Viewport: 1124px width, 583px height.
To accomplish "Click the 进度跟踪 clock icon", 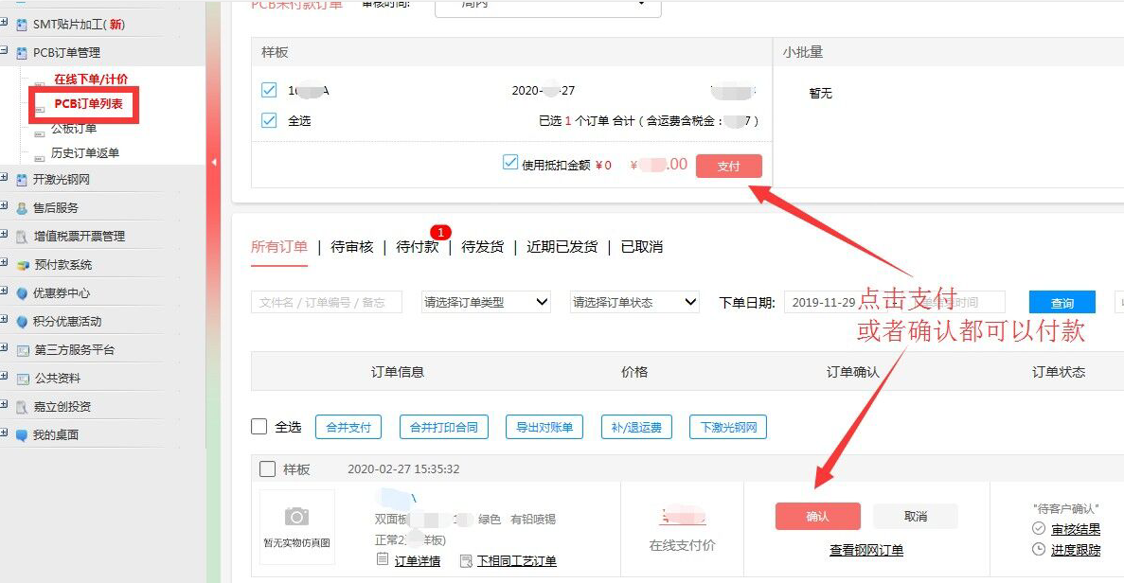I will pos(1039,550).
